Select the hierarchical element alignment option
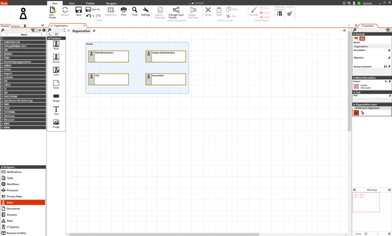This screenshot has height=236, width=392. coord(356,113)
